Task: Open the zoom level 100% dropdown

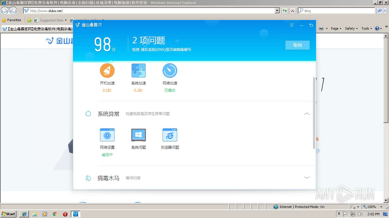Action: [381, 207]
